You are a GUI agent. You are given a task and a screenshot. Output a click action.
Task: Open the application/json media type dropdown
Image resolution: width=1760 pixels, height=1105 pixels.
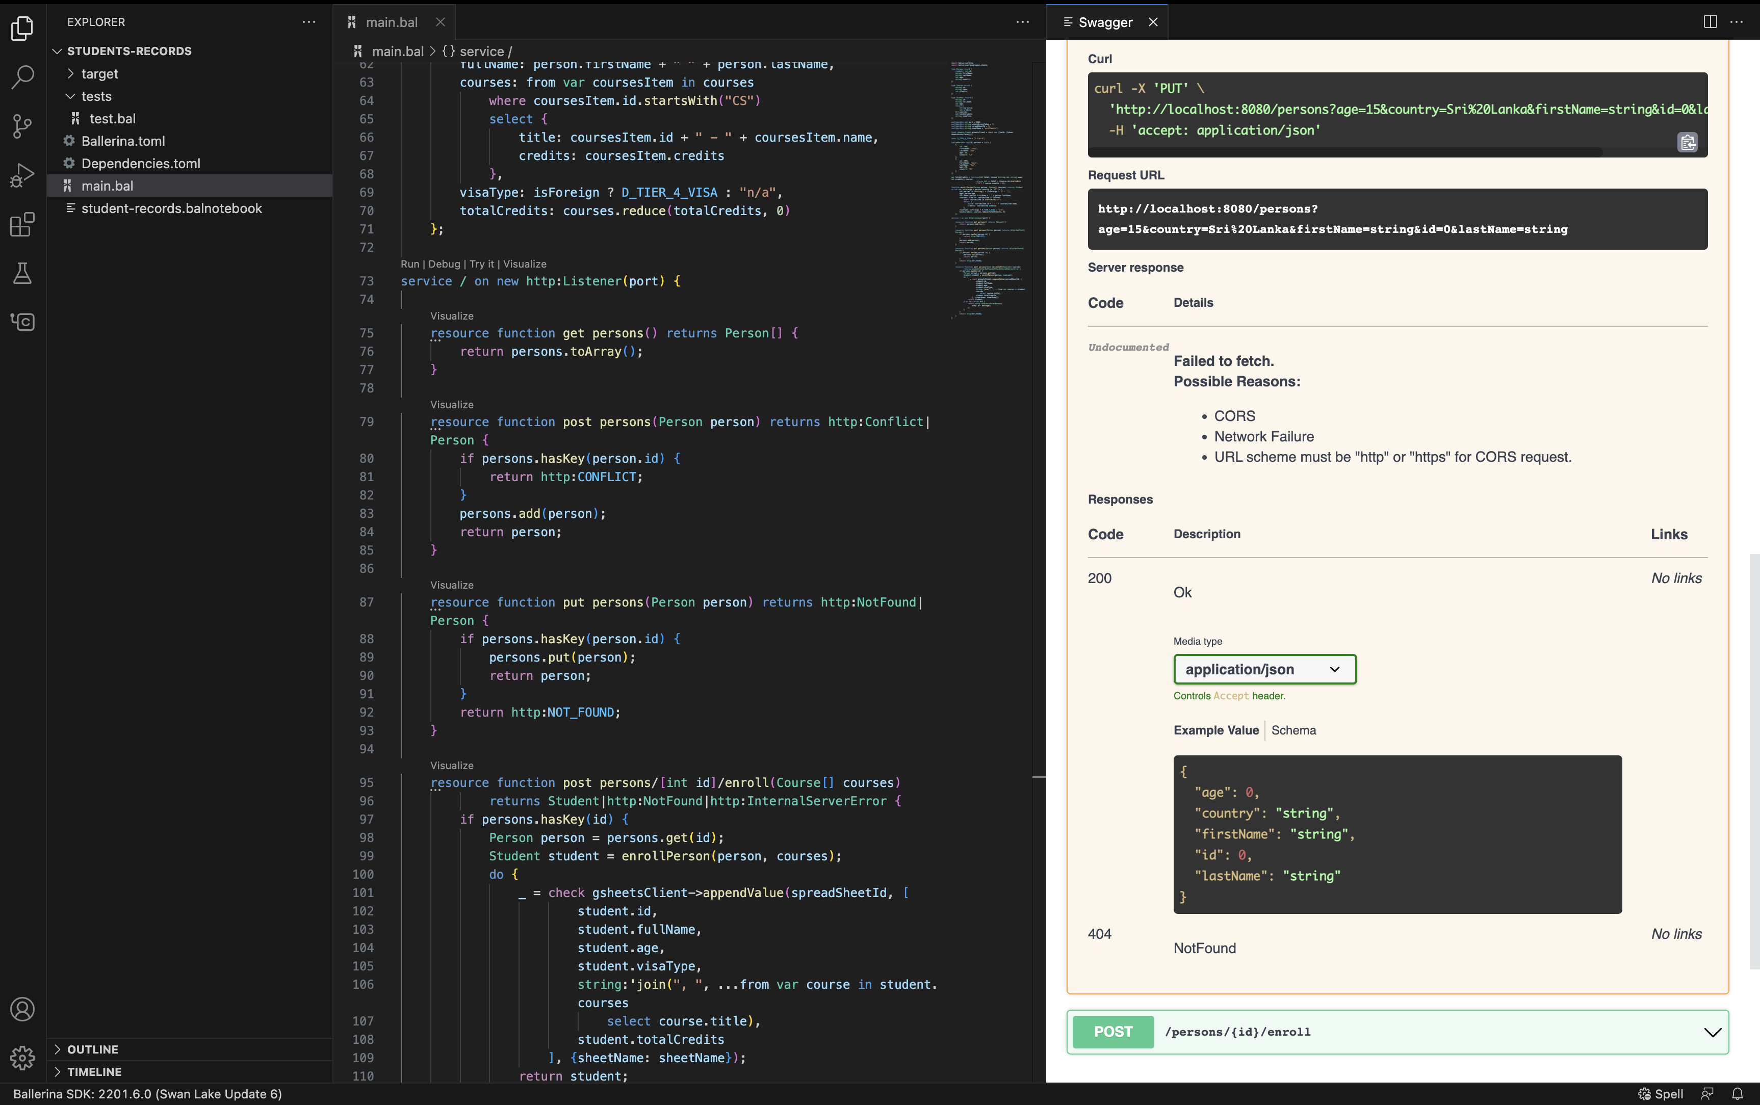(1264, 669)
